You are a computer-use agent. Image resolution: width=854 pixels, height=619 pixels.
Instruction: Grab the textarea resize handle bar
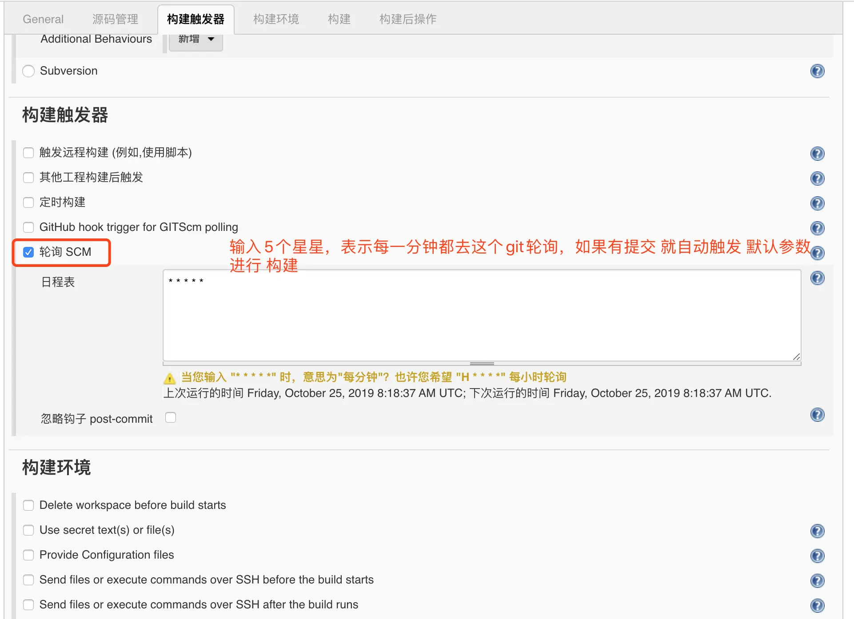482,364
